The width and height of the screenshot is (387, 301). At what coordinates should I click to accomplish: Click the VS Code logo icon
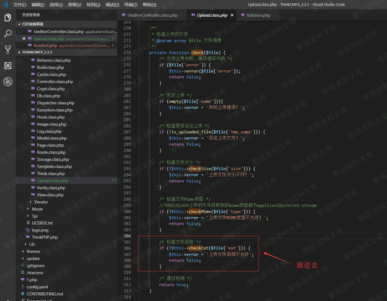coord(5,5)
